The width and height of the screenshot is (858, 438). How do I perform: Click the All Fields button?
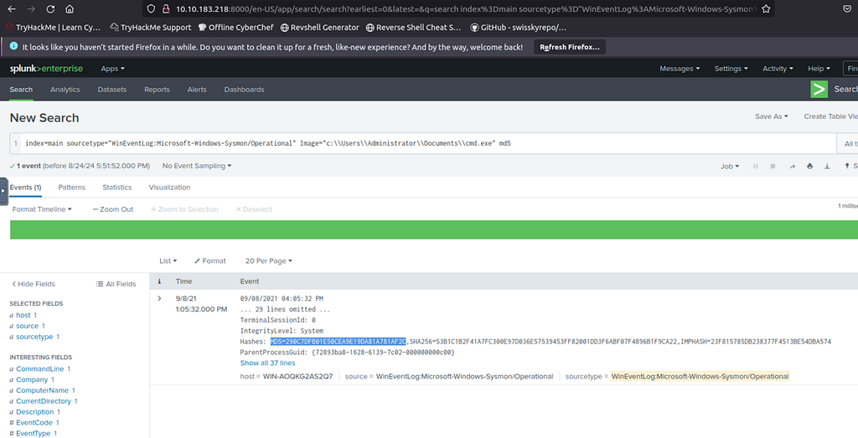click(x=116, y=284)
